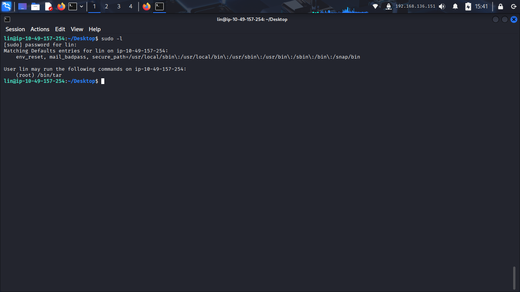Click the terminal title bar text

252,19
